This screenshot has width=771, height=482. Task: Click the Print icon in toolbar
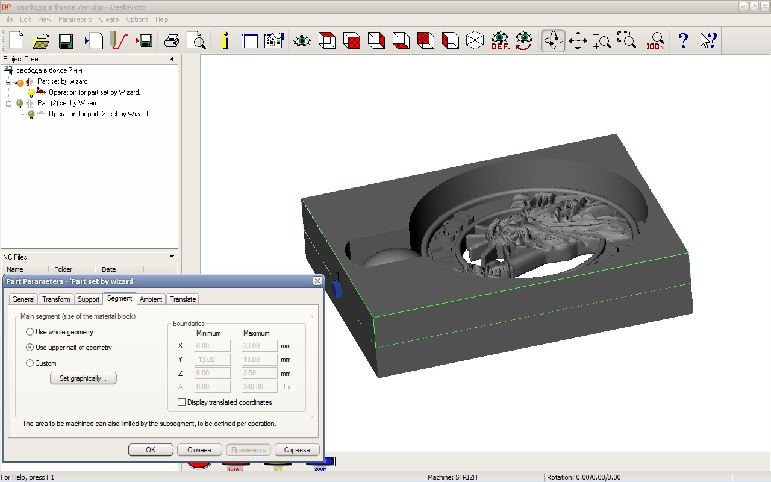172,41
